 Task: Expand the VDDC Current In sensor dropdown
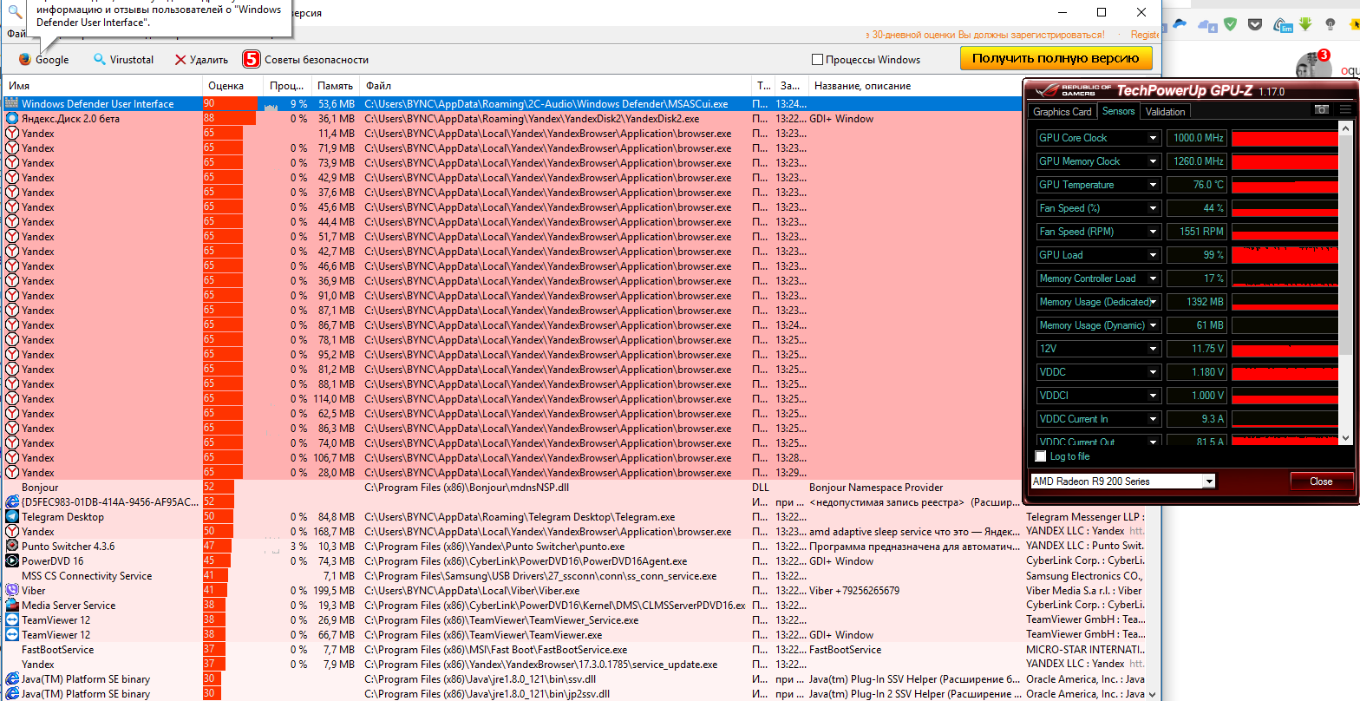click(1153, 419)
